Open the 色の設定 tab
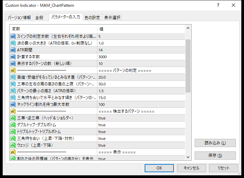Screen dimensions: 244x178 (92, 18)
